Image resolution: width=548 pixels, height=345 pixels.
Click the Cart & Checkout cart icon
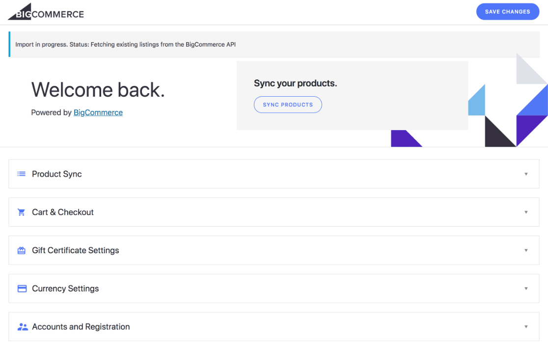[21, 212]
